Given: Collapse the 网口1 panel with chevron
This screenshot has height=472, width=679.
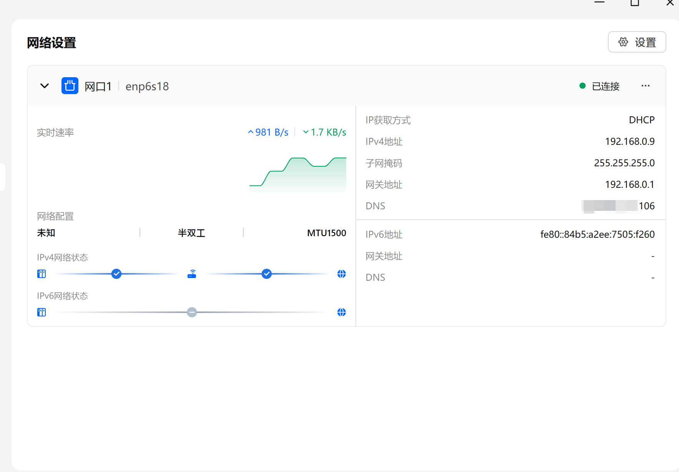Looking at the screenshot, I should click(45, 86).
